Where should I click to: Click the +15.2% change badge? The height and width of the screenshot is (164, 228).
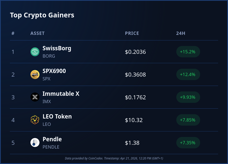[188, 52]
